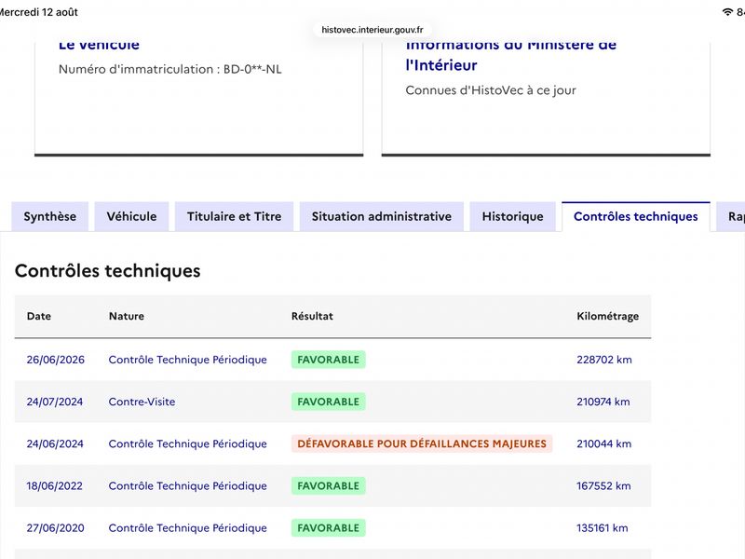Screen dimensions: 745x559
Task: Tap the histovec.interieur.gouv.fr address bar
Action: pos(372,30)
